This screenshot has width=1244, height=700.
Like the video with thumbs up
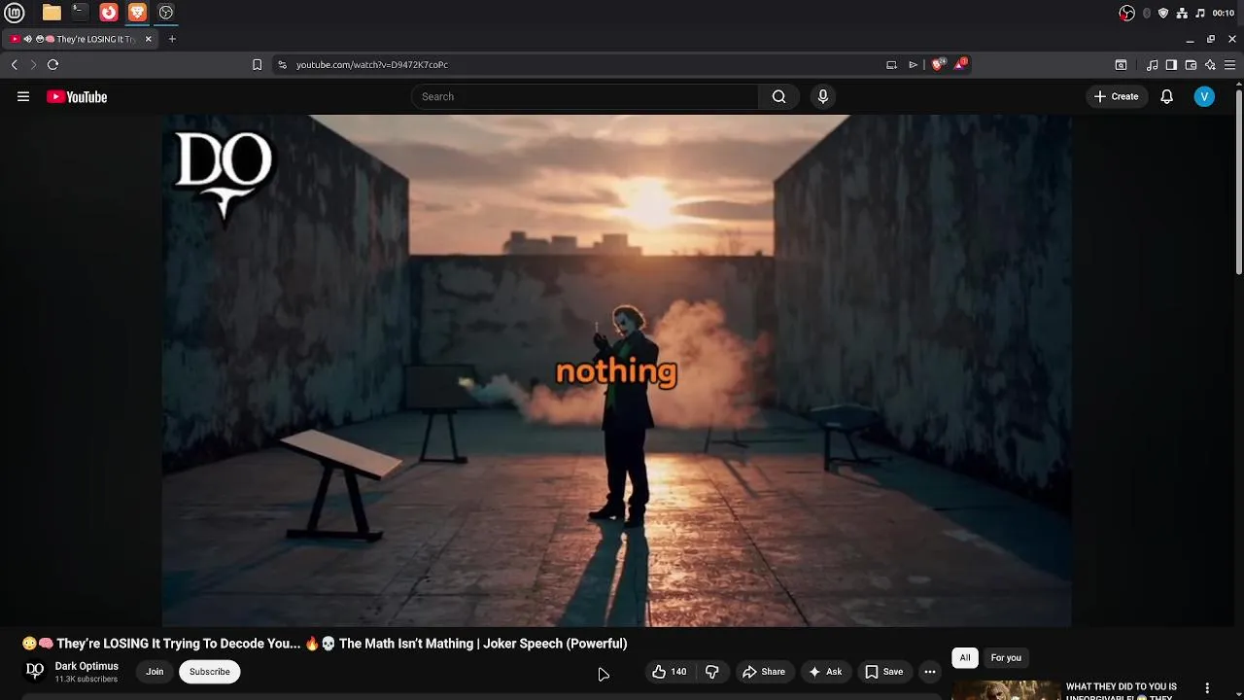pyautogui.click(x=669, y=672)
